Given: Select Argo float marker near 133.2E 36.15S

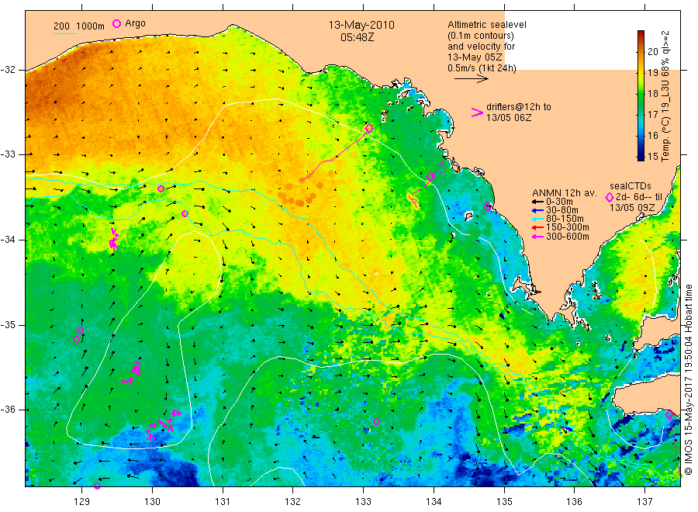Looking at the screenshot, I should 376,421.
